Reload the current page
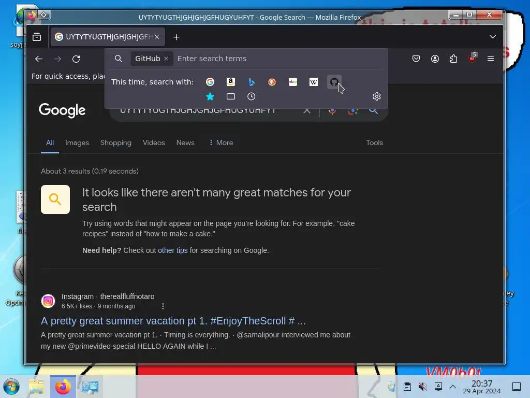The height and width of the screenshot is (398, 530). (x=76, y=59)
